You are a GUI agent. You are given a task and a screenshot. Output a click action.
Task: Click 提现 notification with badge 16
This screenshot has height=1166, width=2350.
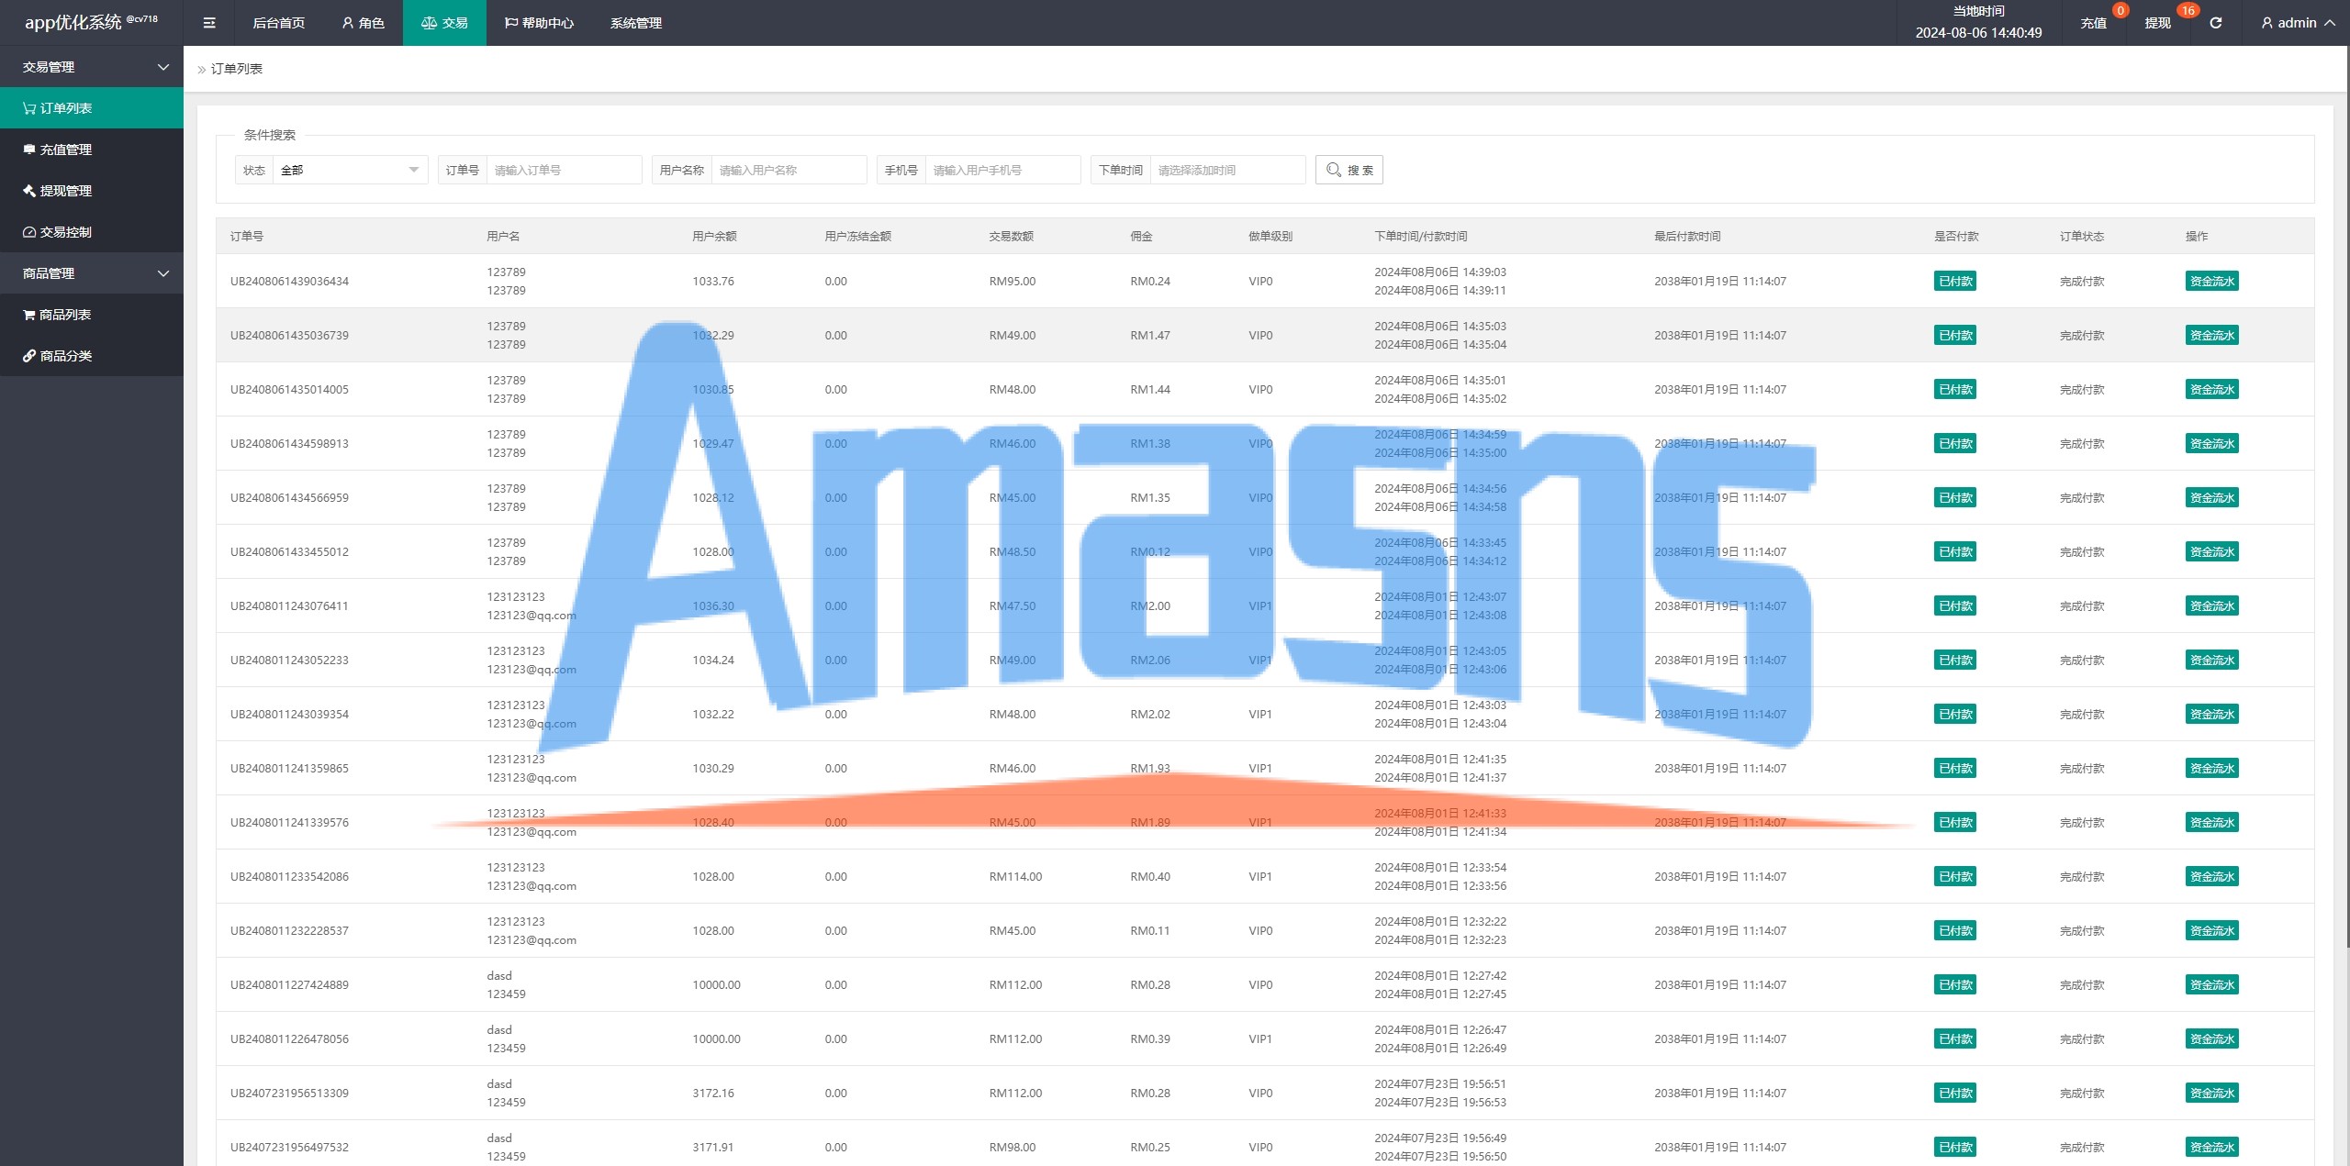pyautogui.click(x=2159, y=23)
